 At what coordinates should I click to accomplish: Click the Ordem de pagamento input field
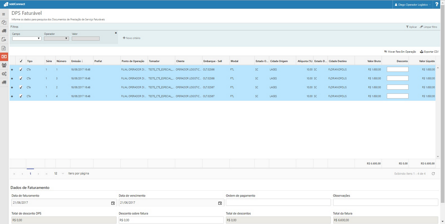(x=278, y=202)
